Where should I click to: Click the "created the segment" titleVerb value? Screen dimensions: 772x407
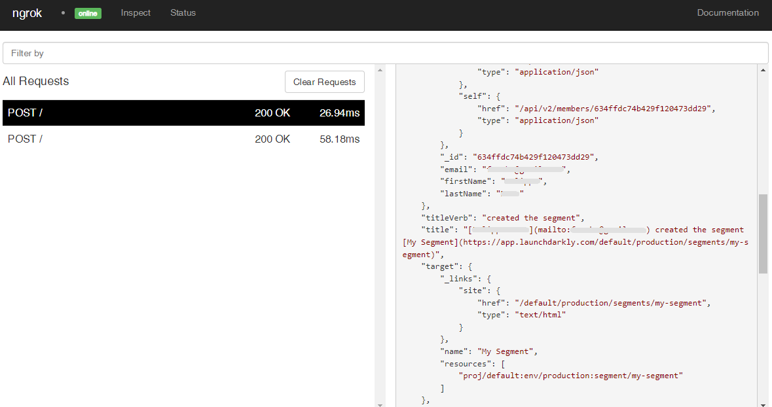pyautogui.click(x=532, y=218)
